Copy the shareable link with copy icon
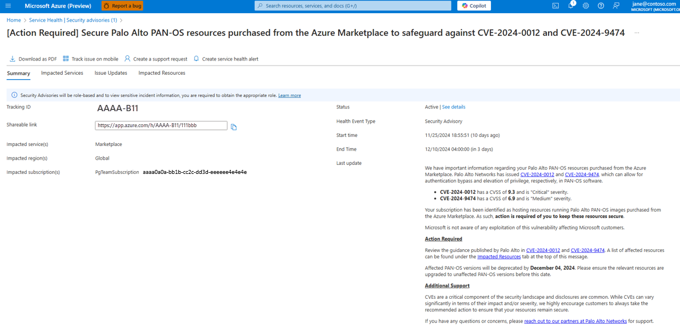Viewport: 680px width, 333px height. [234, 127]
